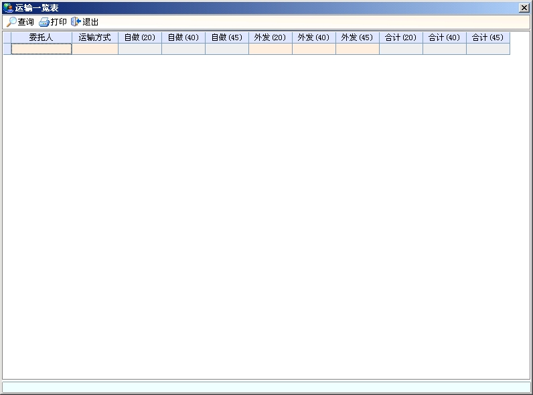
Task: Click the 合计(45) column header
Action: point(488,37)
